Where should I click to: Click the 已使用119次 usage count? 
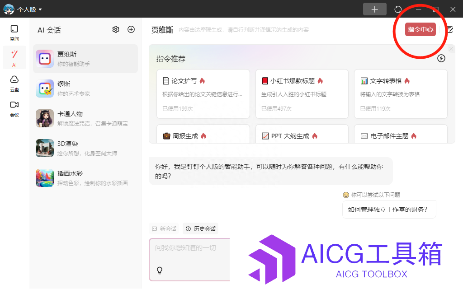[375, 108]
